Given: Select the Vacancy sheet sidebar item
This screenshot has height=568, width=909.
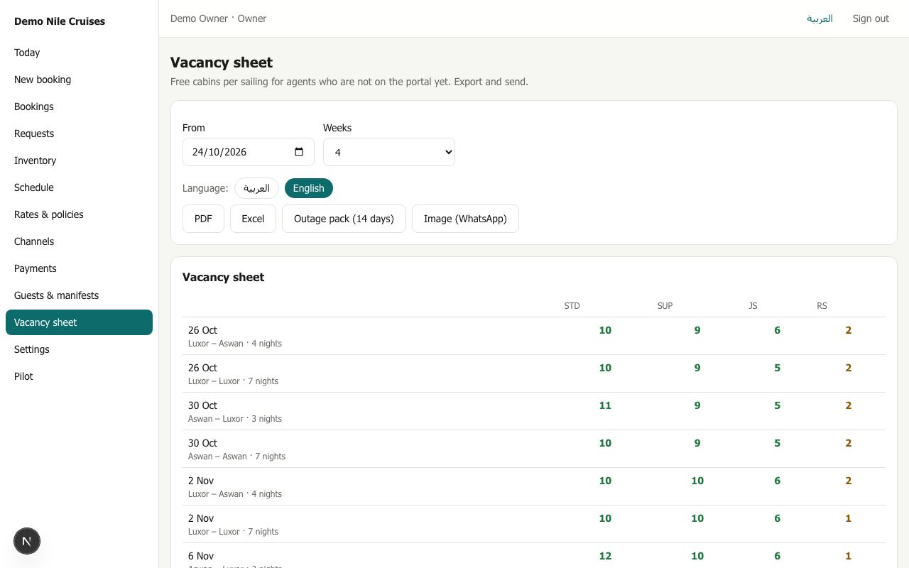Looking at the screenshot, I should tap(79, 322).
